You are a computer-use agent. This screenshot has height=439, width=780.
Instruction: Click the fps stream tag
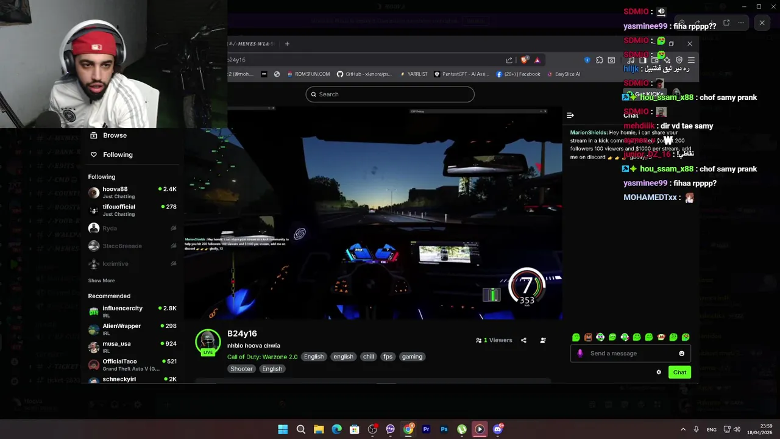point(388,357)
